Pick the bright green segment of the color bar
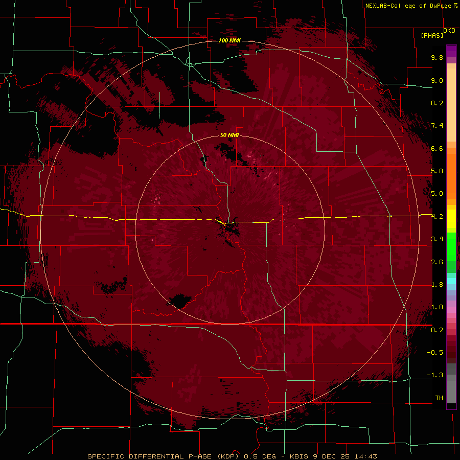Image resolution: width=460 pixels, height=460 pixels. pos(451,247)
